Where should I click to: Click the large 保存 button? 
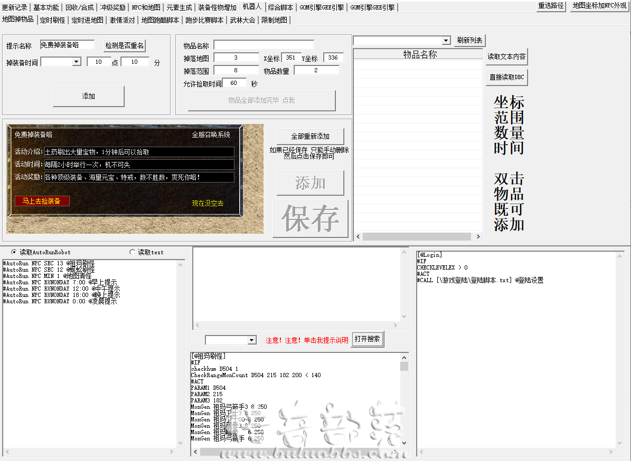(310, 219)
